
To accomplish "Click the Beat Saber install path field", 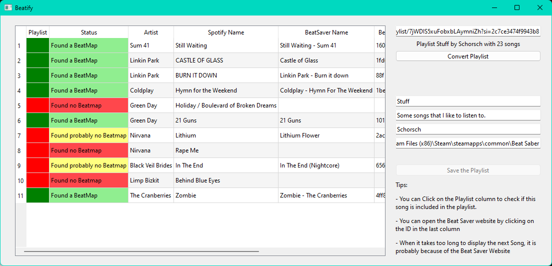I will coord(468,143).
